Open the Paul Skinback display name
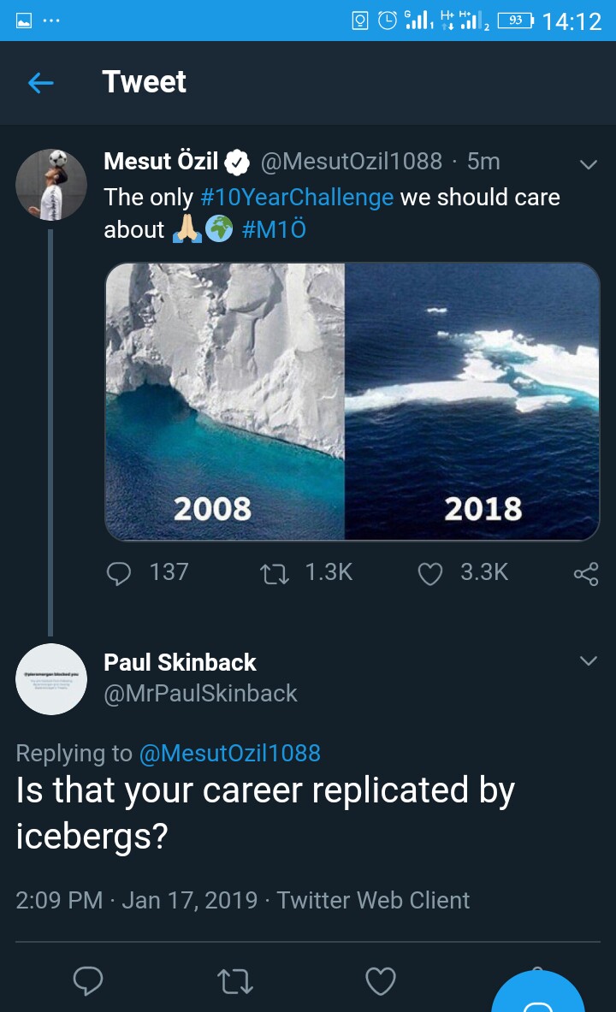This screenshot has height=1012, width=616. point(180,662)
